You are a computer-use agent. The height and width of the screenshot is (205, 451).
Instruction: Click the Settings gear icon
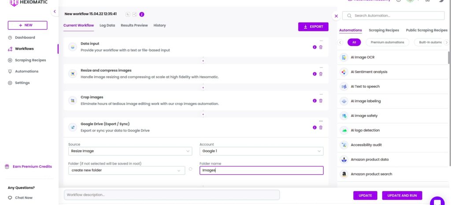(10, 83)
